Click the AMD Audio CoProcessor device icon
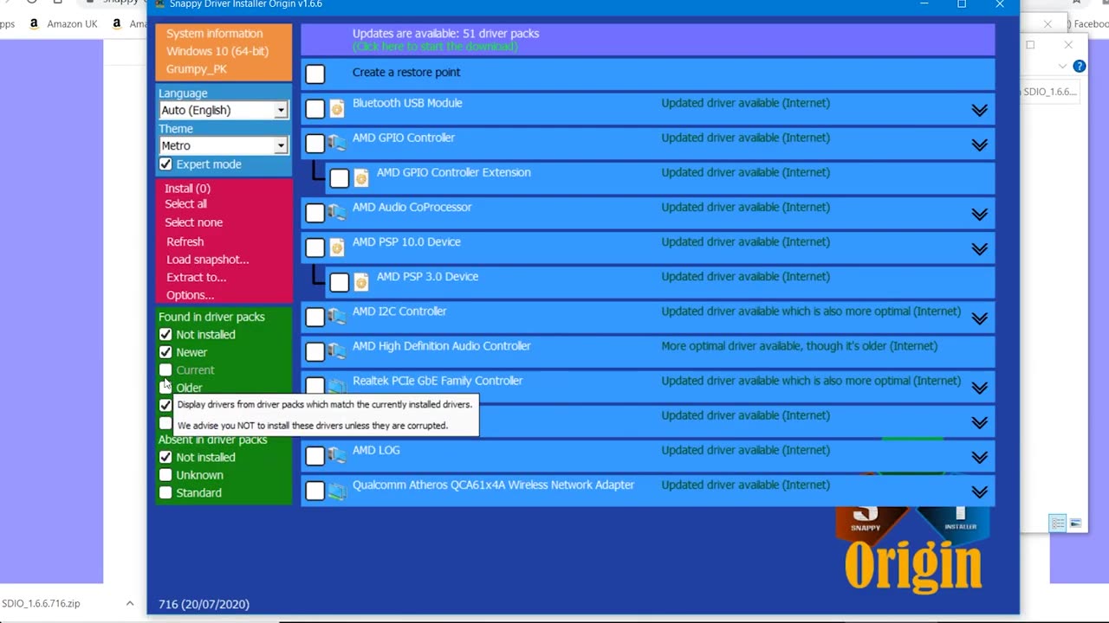The image size is (1109, 623). [337, 213]
